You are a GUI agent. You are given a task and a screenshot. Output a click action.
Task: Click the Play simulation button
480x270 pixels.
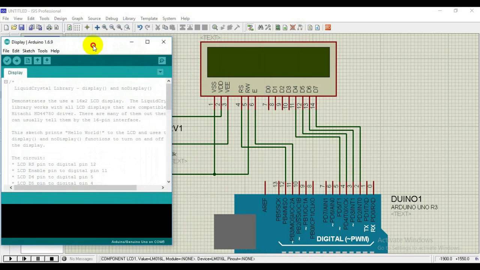10,259
